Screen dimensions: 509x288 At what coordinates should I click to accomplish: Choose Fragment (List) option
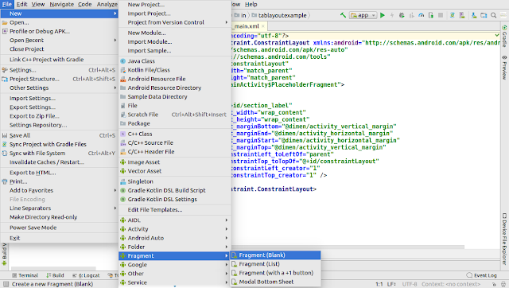coord(275,264)
